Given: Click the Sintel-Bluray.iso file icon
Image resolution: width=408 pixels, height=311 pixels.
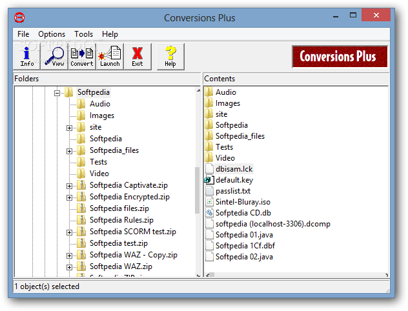Looking at the screenshot, I should pyautogui.click(x=209, y=202).
